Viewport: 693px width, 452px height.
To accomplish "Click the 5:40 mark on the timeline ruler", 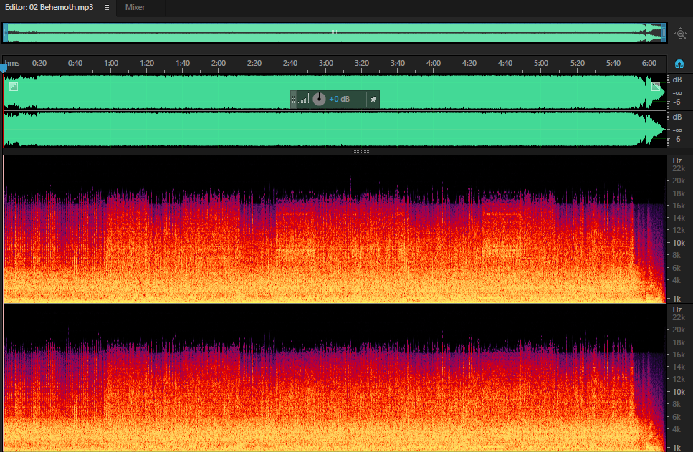I will click(613, 63).
